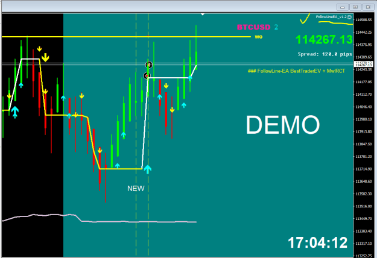
Task: Click the 17:04:12 clock display
Action: click(x=318, y=242)
